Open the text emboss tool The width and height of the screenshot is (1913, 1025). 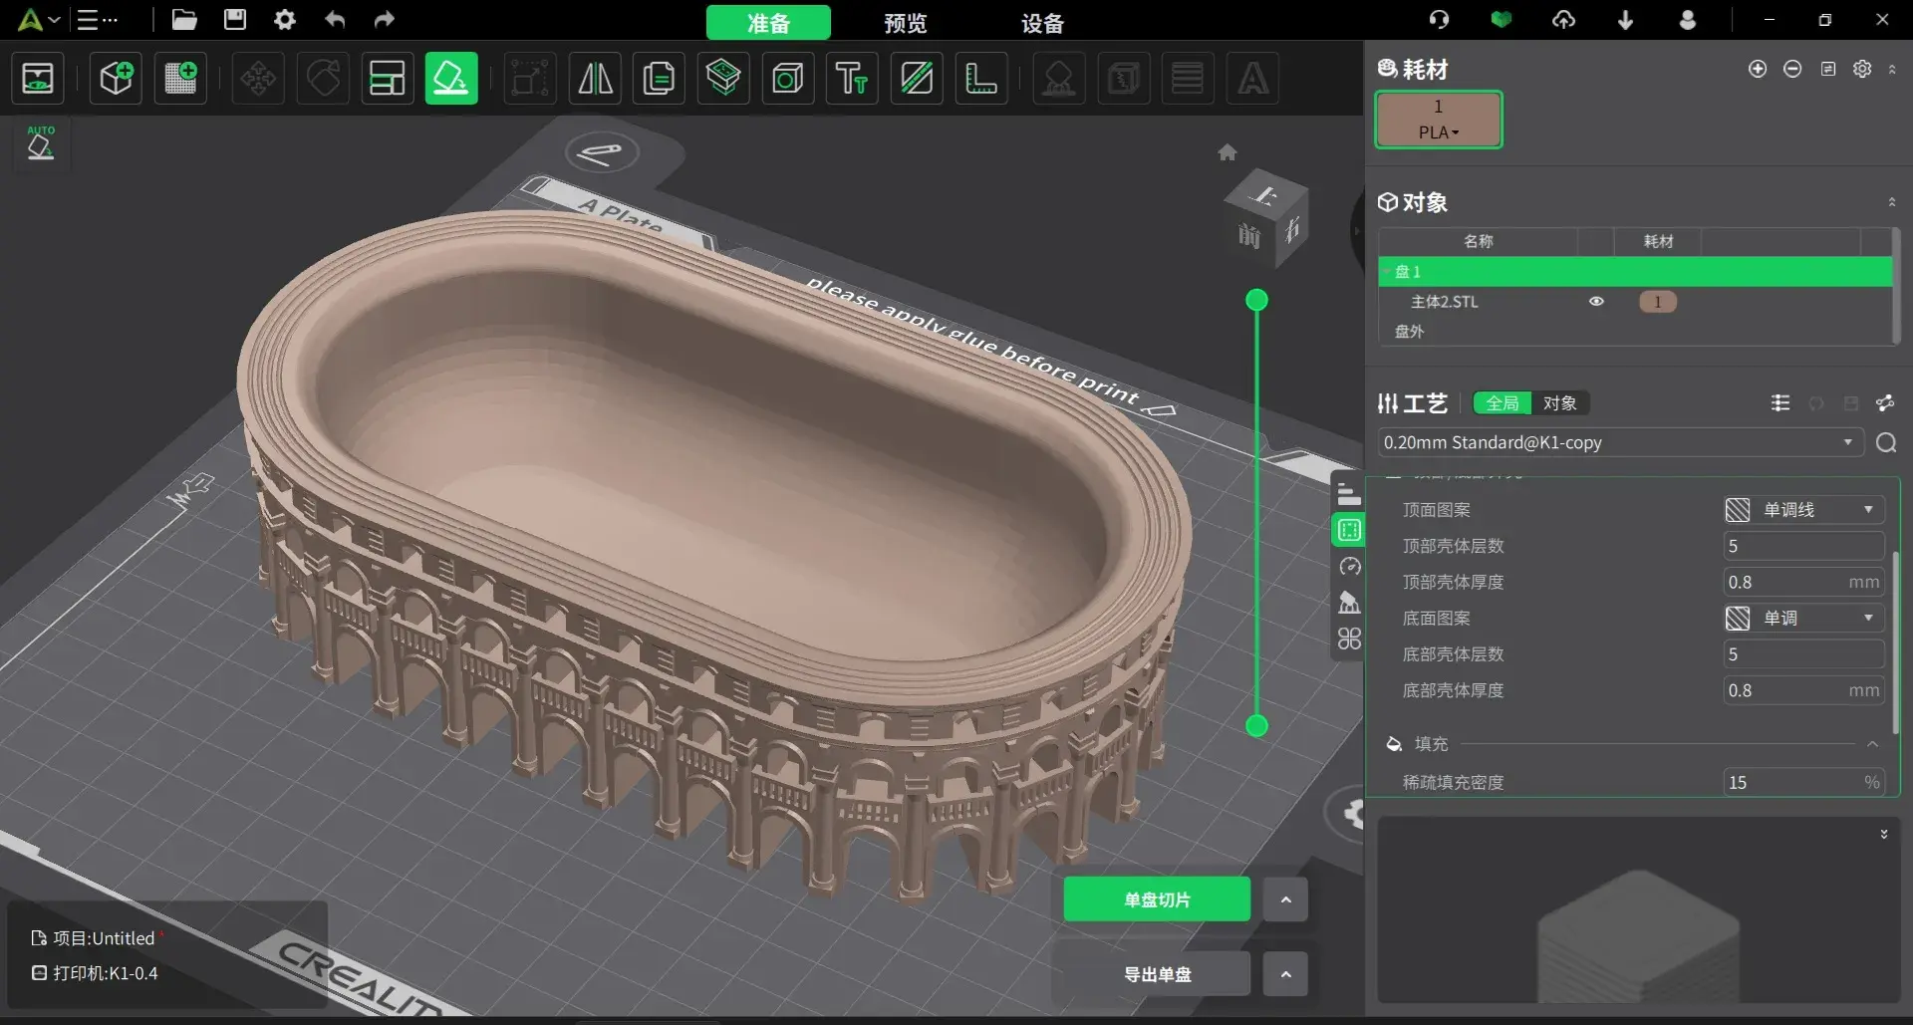(x=852, y=78)
